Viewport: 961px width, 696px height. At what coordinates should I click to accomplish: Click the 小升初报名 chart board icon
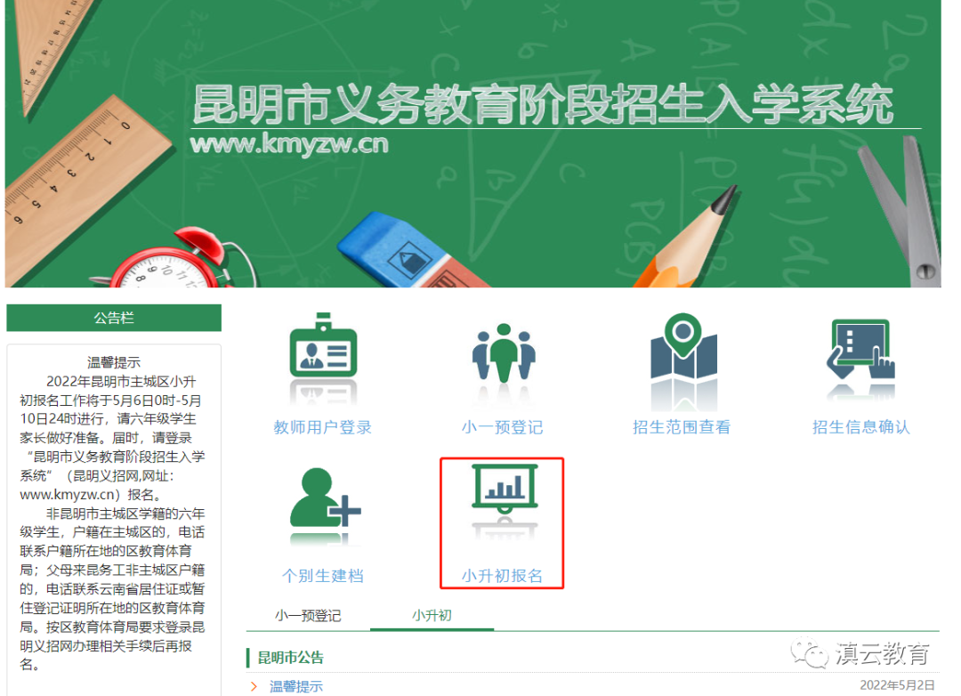pos(504,489)
